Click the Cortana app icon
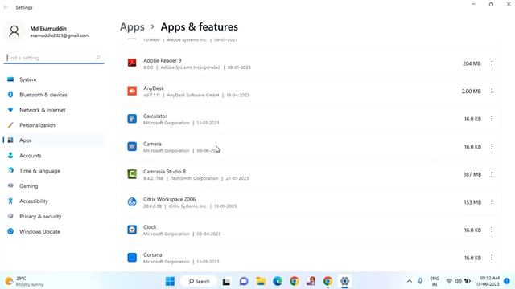Viewport: 515px width, 289px height. pos(132,258)
